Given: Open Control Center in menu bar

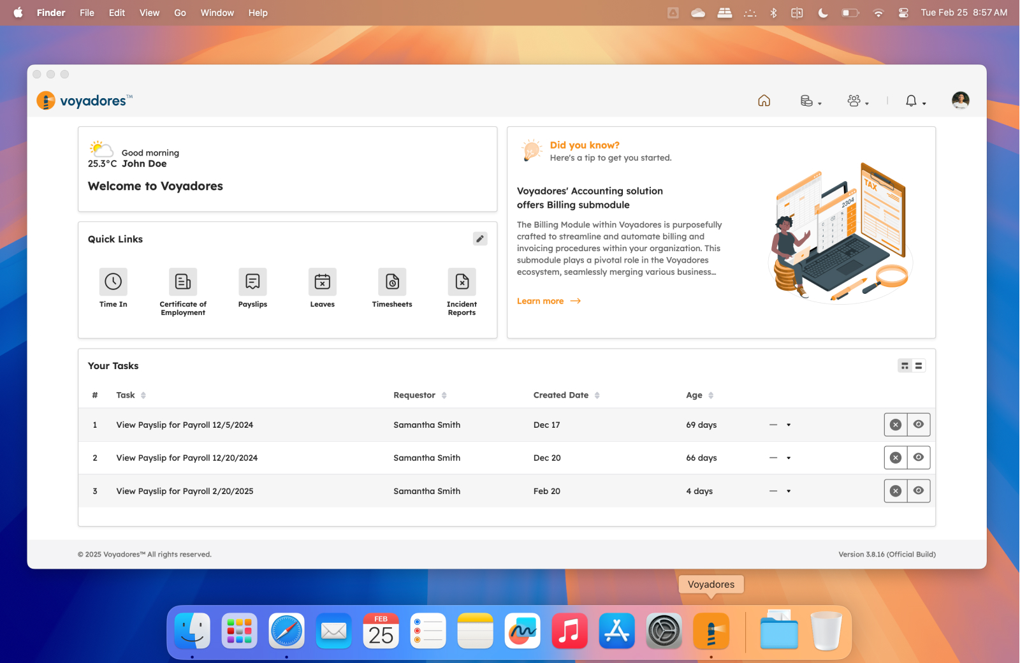Looking at the screenshot, I should pos(903,13).
